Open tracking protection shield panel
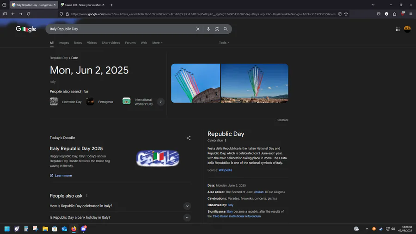 [61, 14]
